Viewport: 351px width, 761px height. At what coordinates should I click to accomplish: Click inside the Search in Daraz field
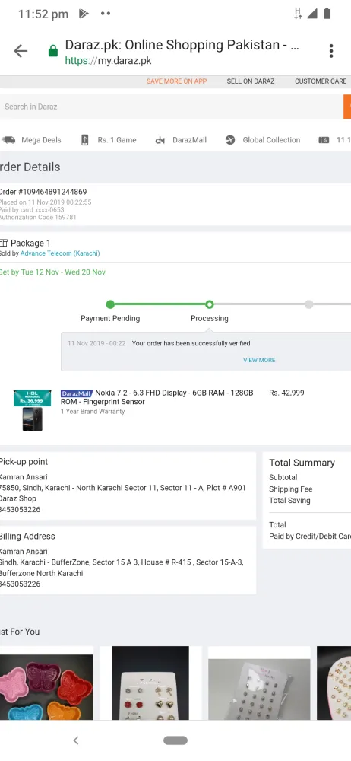tap(172, 107)
